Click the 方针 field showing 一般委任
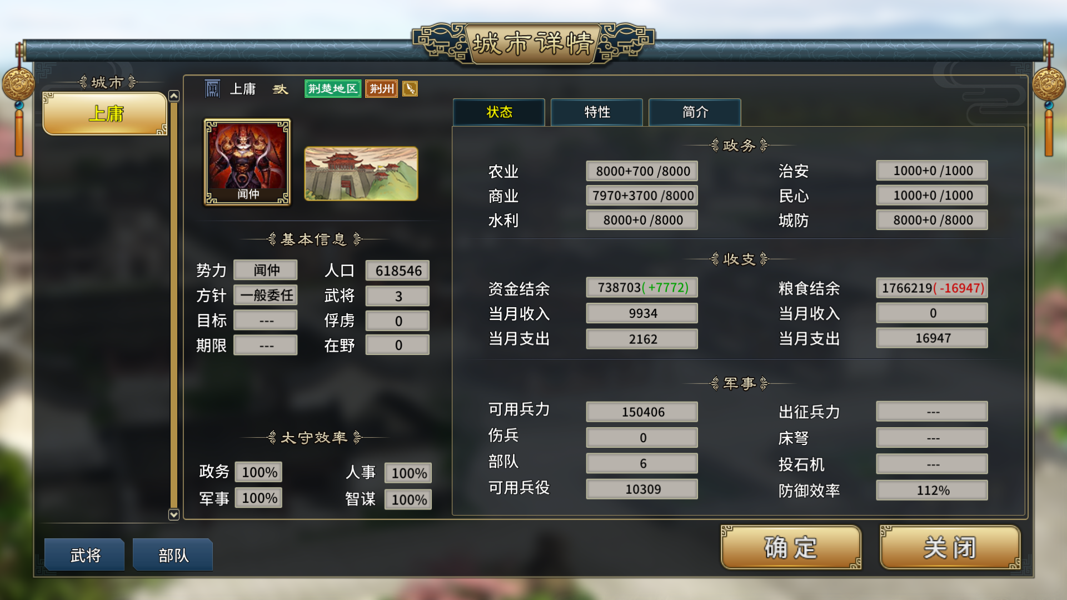 pyautogui.click(x=266, y=295)
